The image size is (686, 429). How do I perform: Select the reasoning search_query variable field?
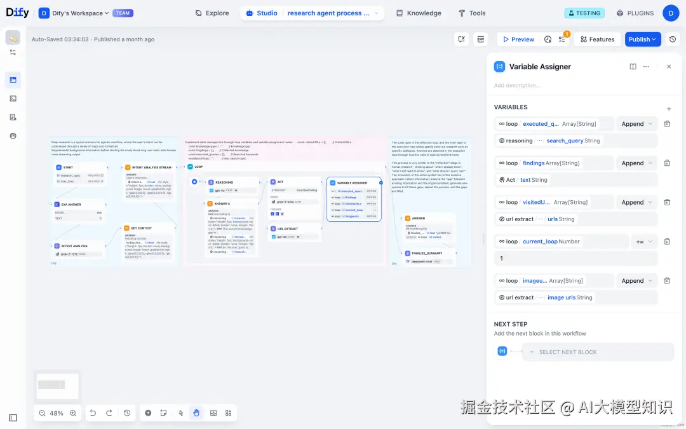click(575, 140)
